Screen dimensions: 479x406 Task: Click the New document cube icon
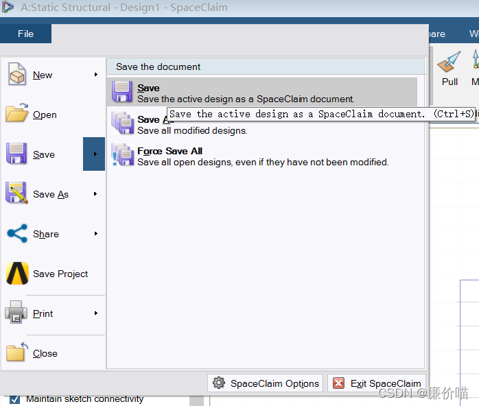(x=16, y=74)
